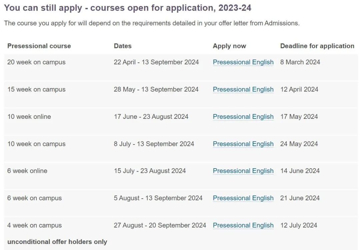
Task: Open Presessional English link for 4 week course
Action: 243,225
